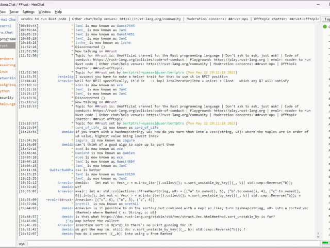The width and height of the screenshot is (330, 248).
Task: Click the green status dot in user list
Action: click(x=325, y=26)
